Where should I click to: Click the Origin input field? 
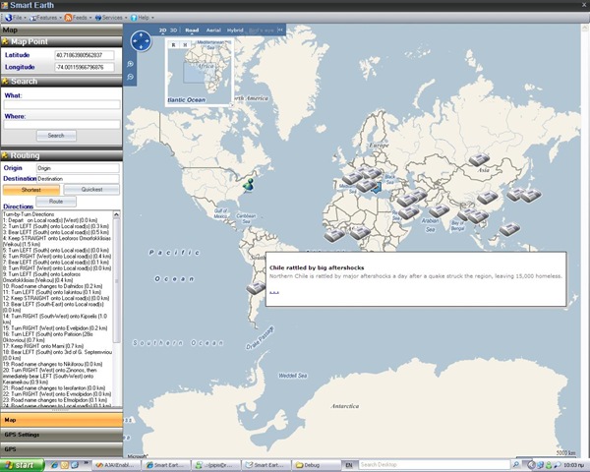click(x=78, y=168)
